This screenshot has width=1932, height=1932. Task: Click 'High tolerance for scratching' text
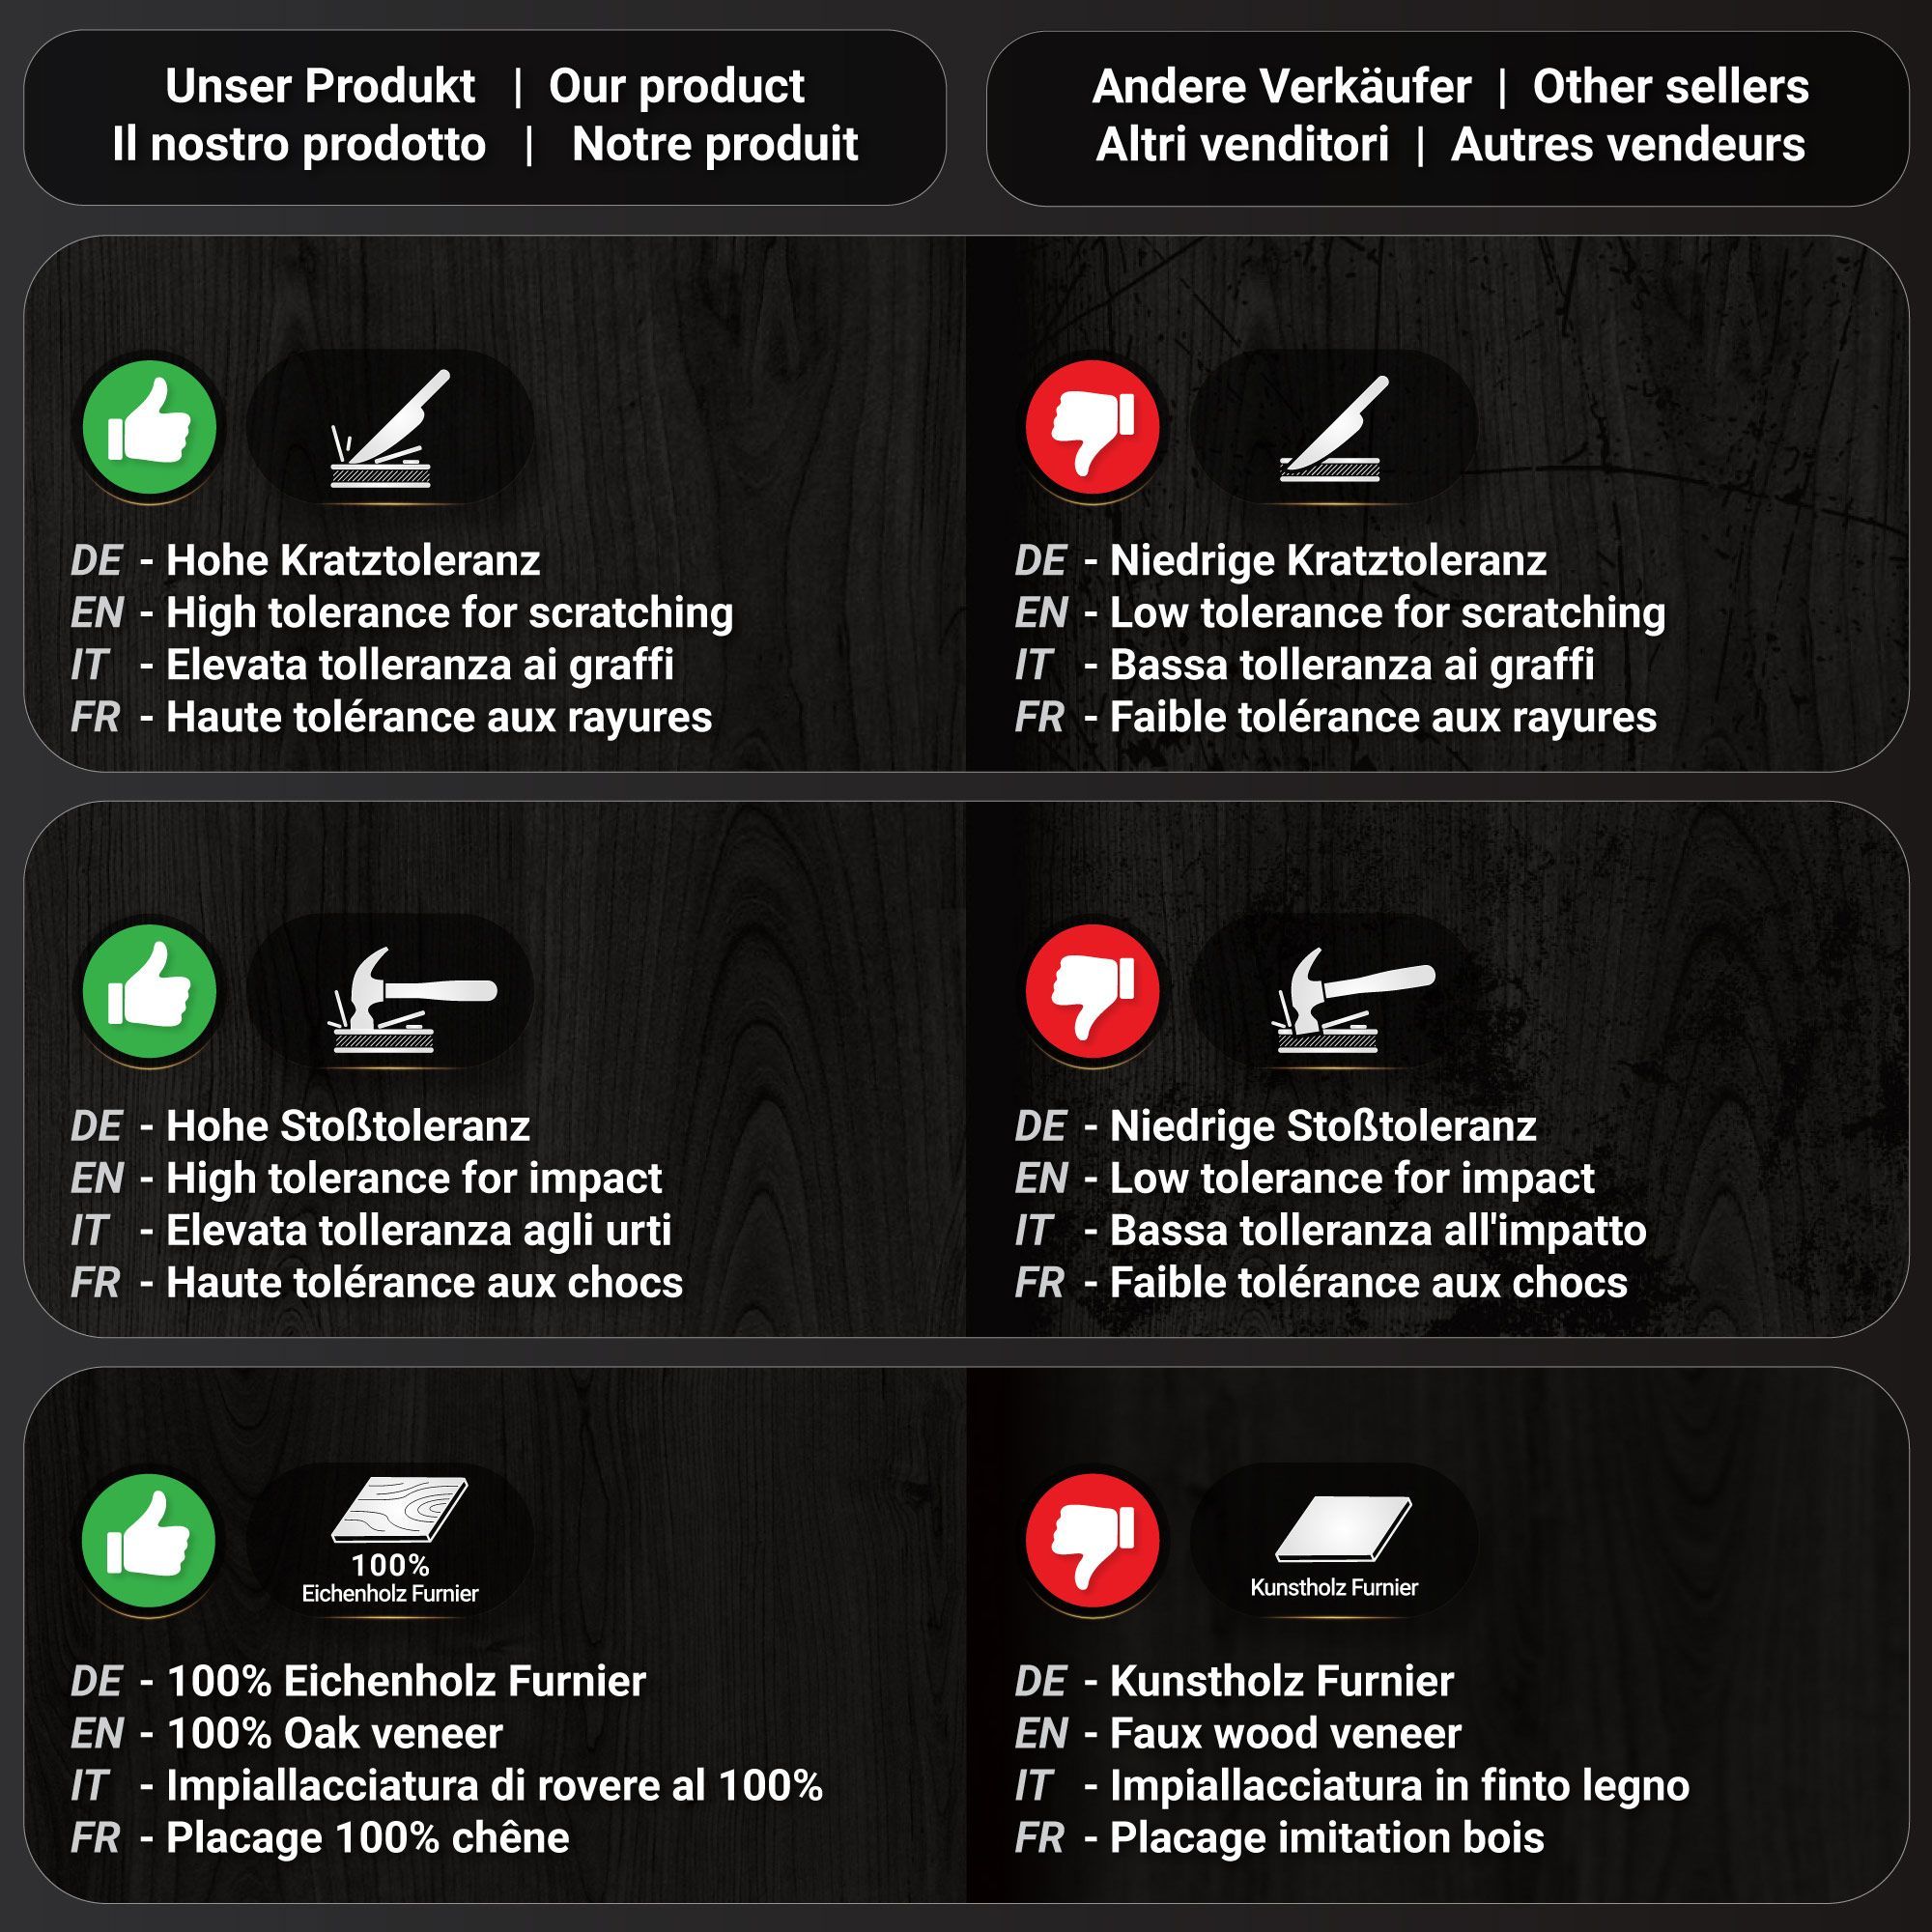click(449, 613)
